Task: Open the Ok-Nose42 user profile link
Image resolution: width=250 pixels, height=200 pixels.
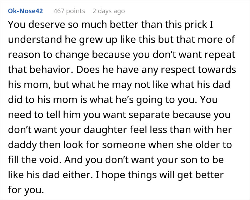Action: coord(25,11)
